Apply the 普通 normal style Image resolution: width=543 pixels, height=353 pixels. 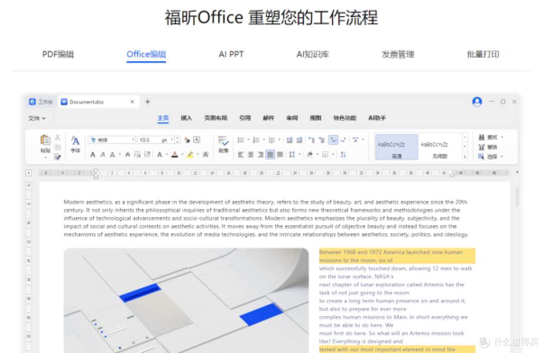[x=397, y=148]
